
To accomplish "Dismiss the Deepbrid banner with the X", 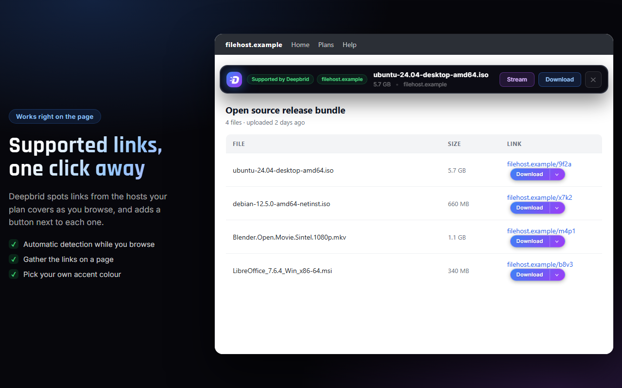I will point(593,80).
